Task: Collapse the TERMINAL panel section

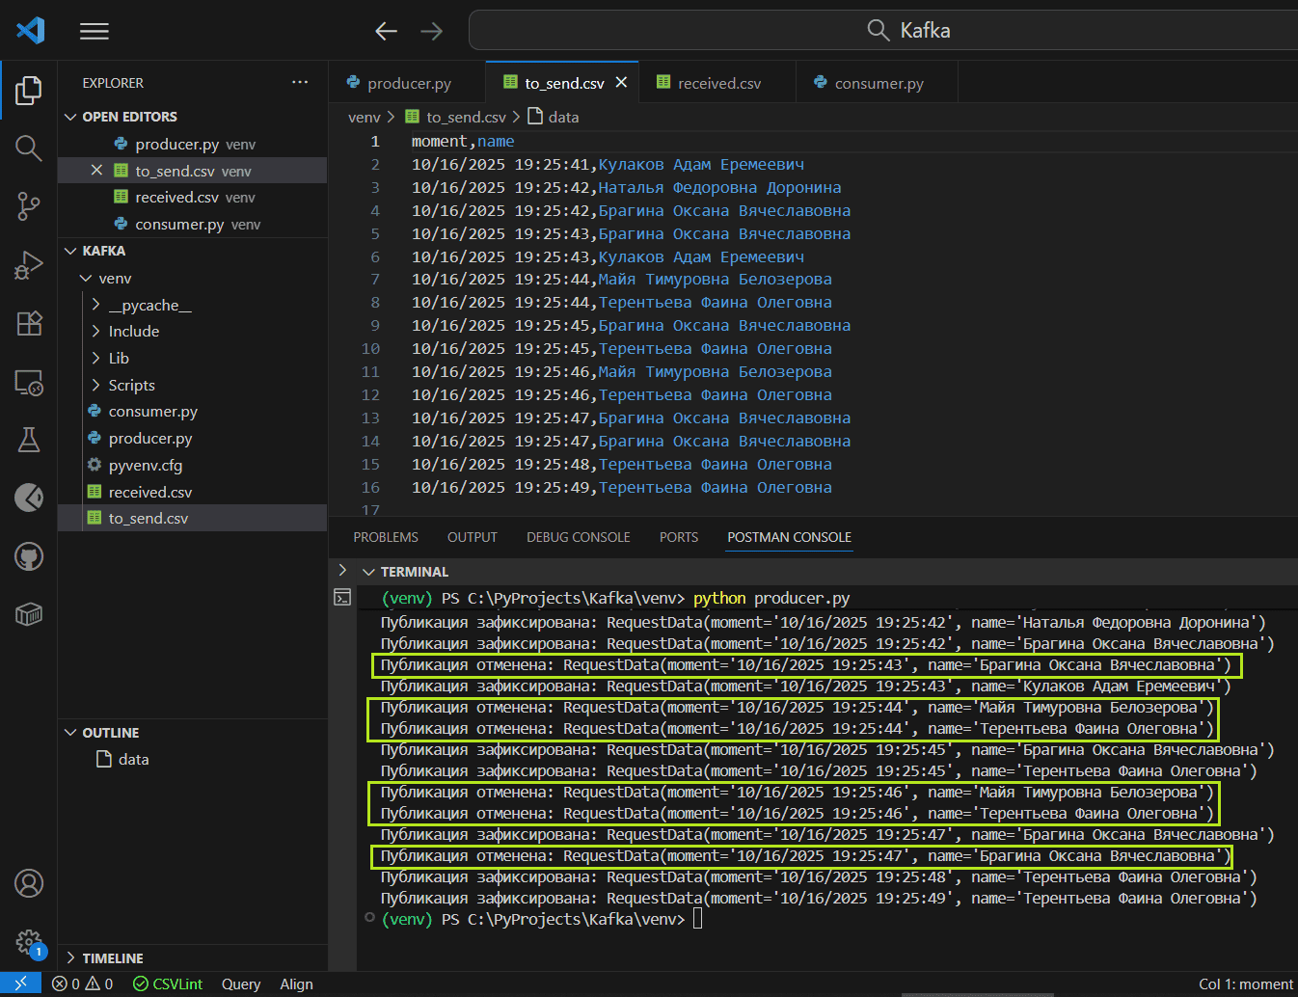Action: pyautogui.click(x=368, y=572)
